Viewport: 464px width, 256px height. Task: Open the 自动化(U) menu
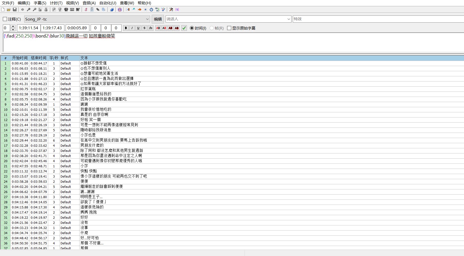[108, 3]
